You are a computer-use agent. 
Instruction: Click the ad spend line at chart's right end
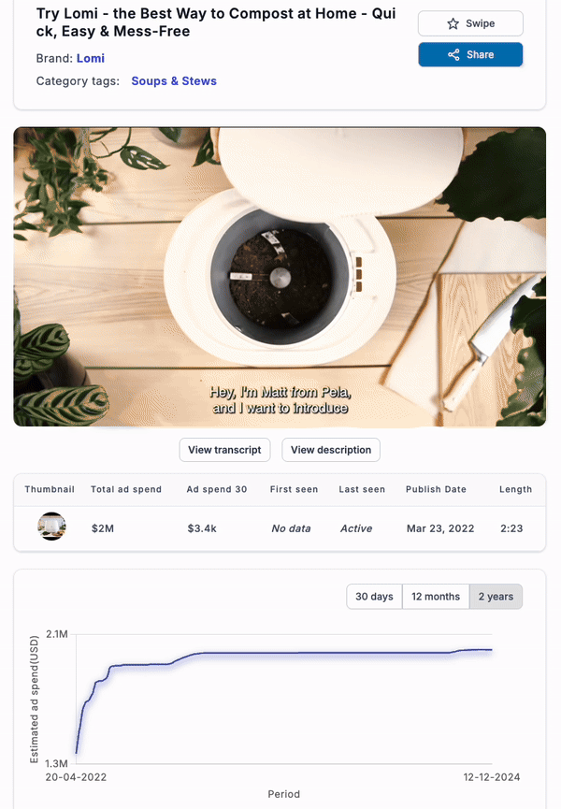[489, 650]
